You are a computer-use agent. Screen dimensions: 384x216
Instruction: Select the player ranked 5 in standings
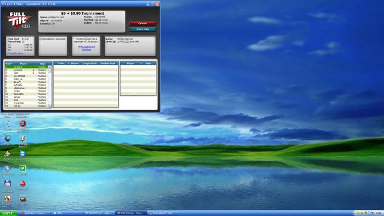click(26, 79)
